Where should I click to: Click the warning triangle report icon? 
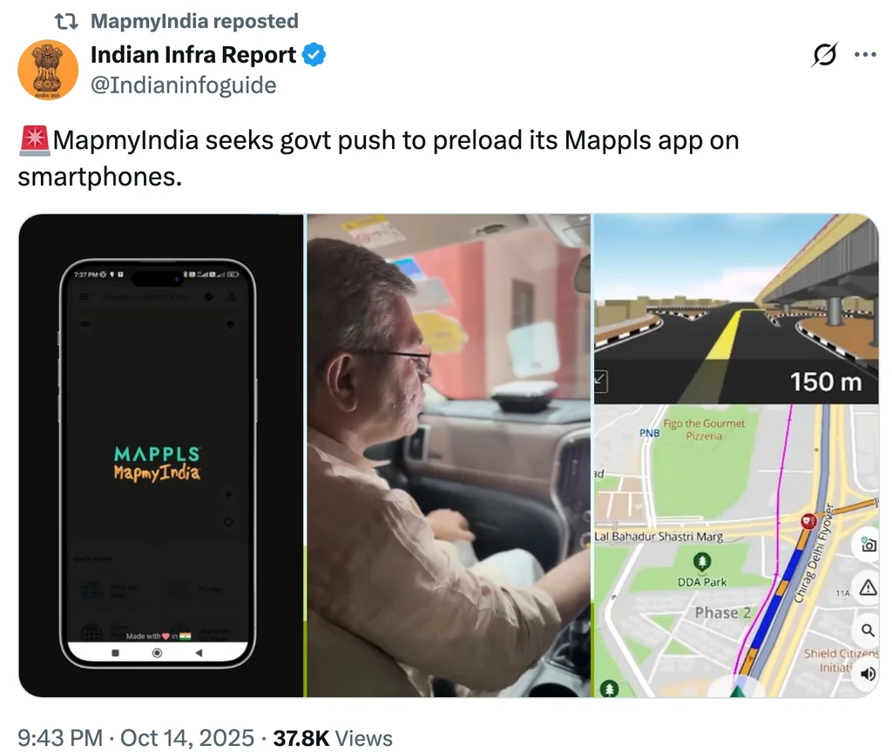click(x=868, y=587)
